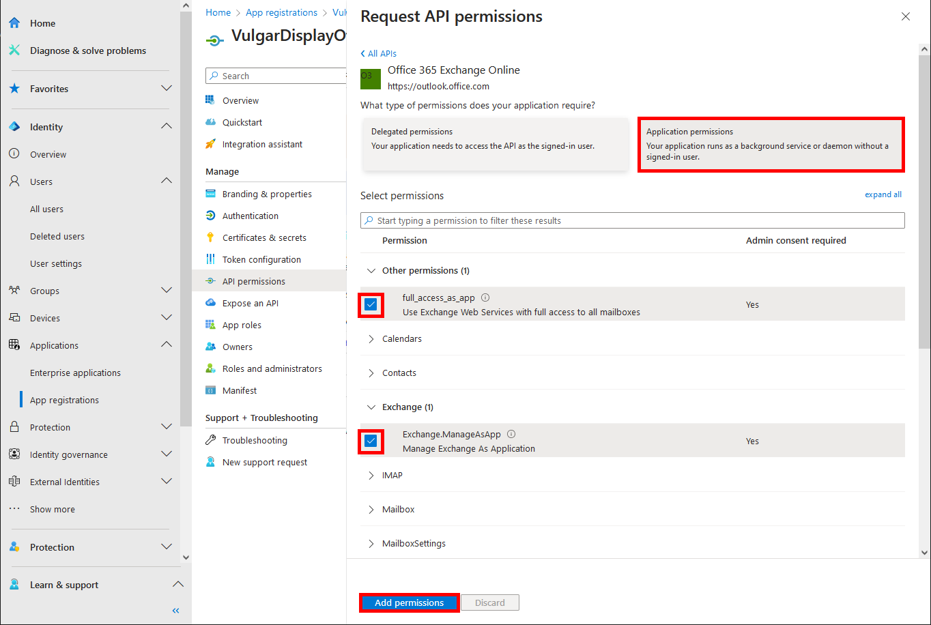Open the Authentication settings icon

click(x=211, y=216)
